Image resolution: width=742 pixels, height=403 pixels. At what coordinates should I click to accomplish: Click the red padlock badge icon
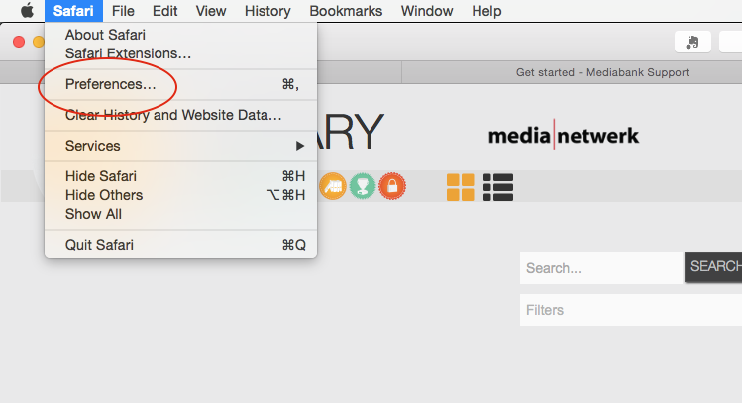pos(392,186)
